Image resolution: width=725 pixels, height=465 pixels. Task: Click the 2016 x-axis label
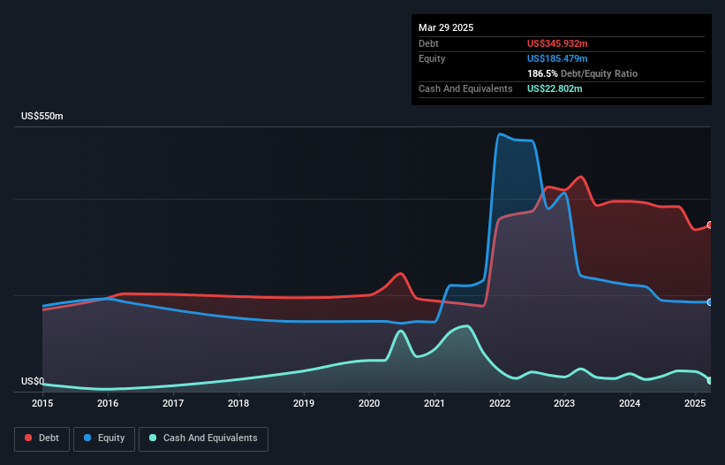(x=108, y=403)
